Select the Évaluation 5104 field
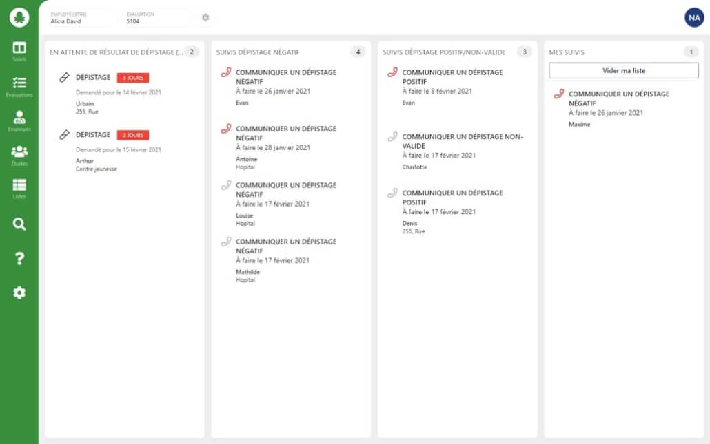 point(157,18)
